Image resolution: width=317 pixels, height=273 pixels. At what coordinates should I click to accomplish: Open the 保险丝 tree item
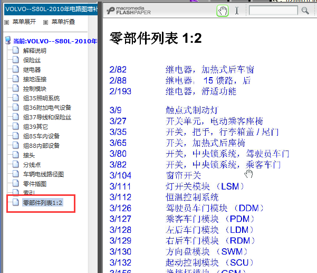click(x=32, y=60)
